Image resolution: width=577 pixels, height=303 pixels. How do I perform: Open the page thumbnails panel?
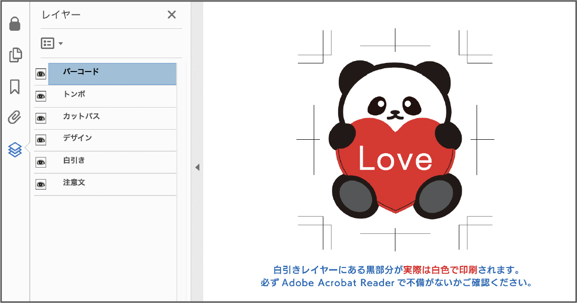15,55
